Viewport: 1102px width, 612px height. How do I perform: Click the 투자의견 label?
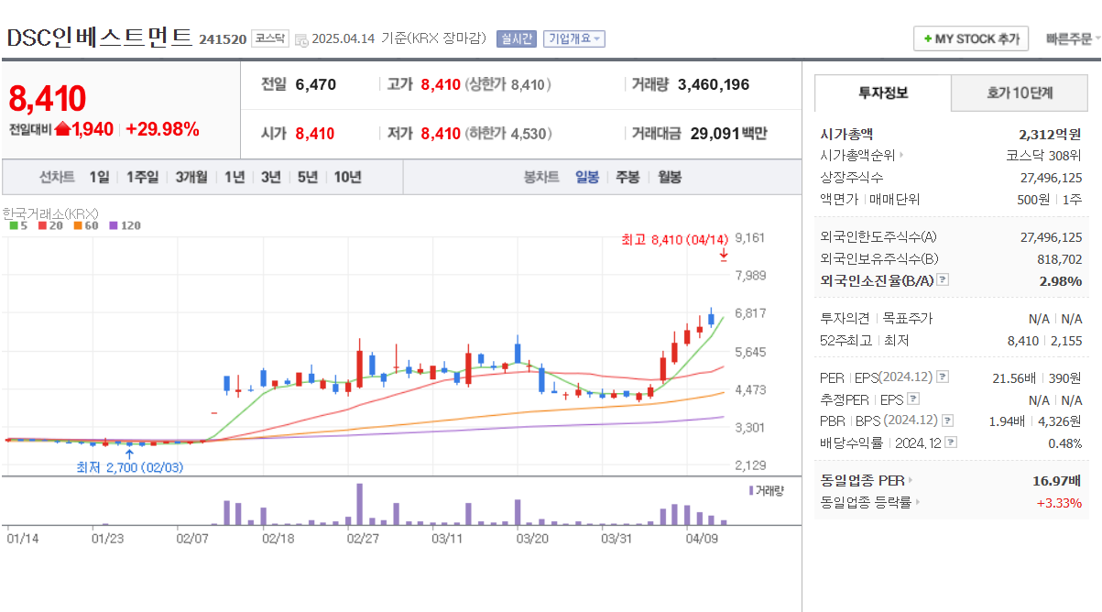846,319
